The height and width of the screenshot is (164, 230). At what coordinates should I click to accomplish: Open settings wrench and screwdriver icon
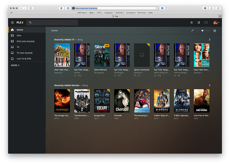click(199, 22)
